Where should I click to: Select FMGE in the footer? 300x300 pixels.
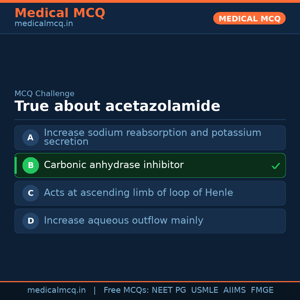click(262, 290)
